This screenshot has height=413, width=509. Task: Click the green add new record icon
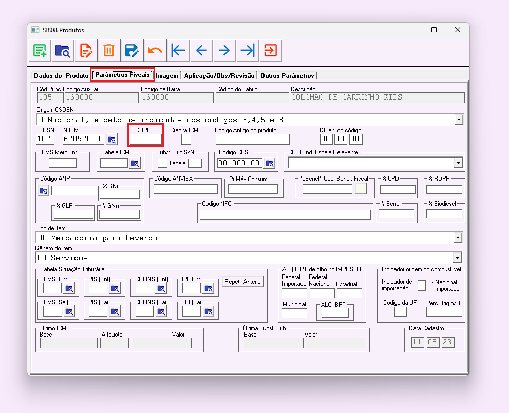click(x=40, y=51)
